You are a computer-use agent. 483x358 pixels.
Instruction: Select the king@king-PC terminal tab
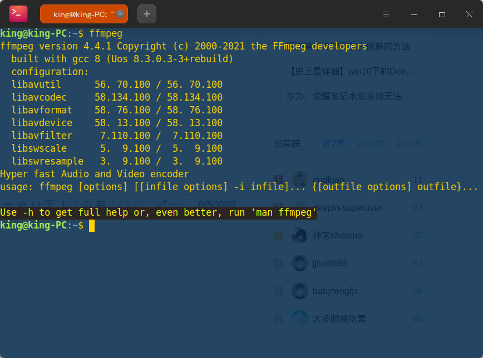point(83,13)
